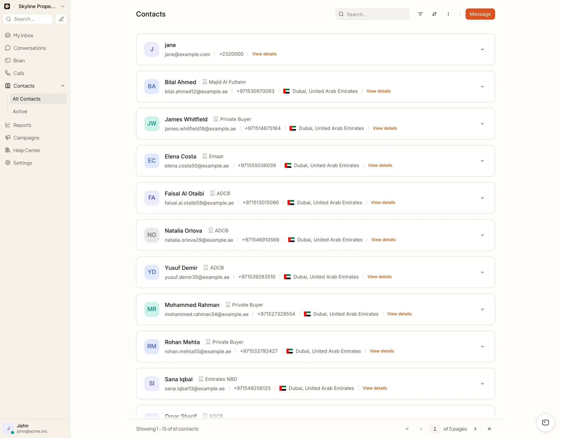This screenshot has height=438, width=561.
Task: Open the chat widget icon at bottom right
Action: coord(545,423)
